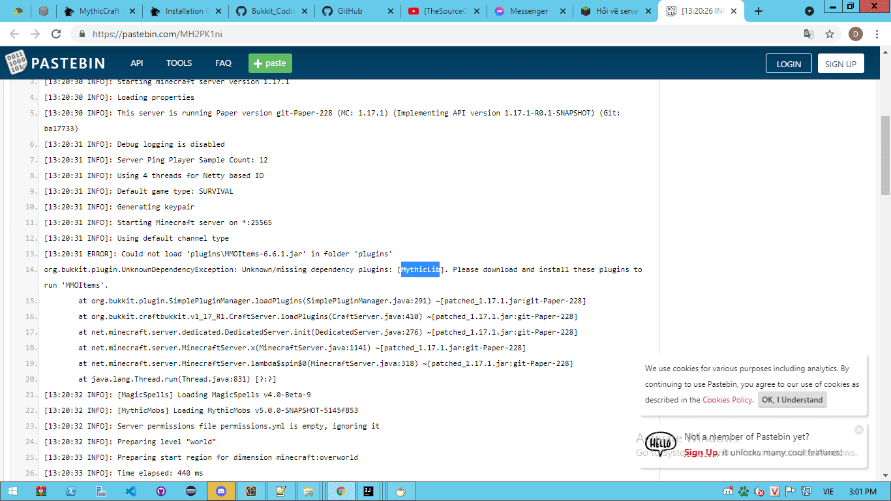Create a new paste
The image size is (891, 501).
[270, 63]
